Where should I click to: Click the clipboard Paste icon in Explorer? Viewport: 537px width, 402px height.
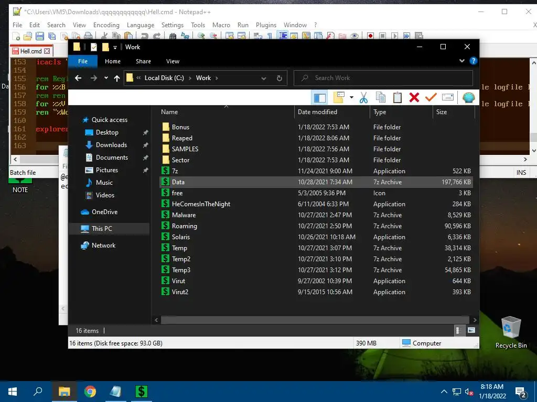point(398,97)
